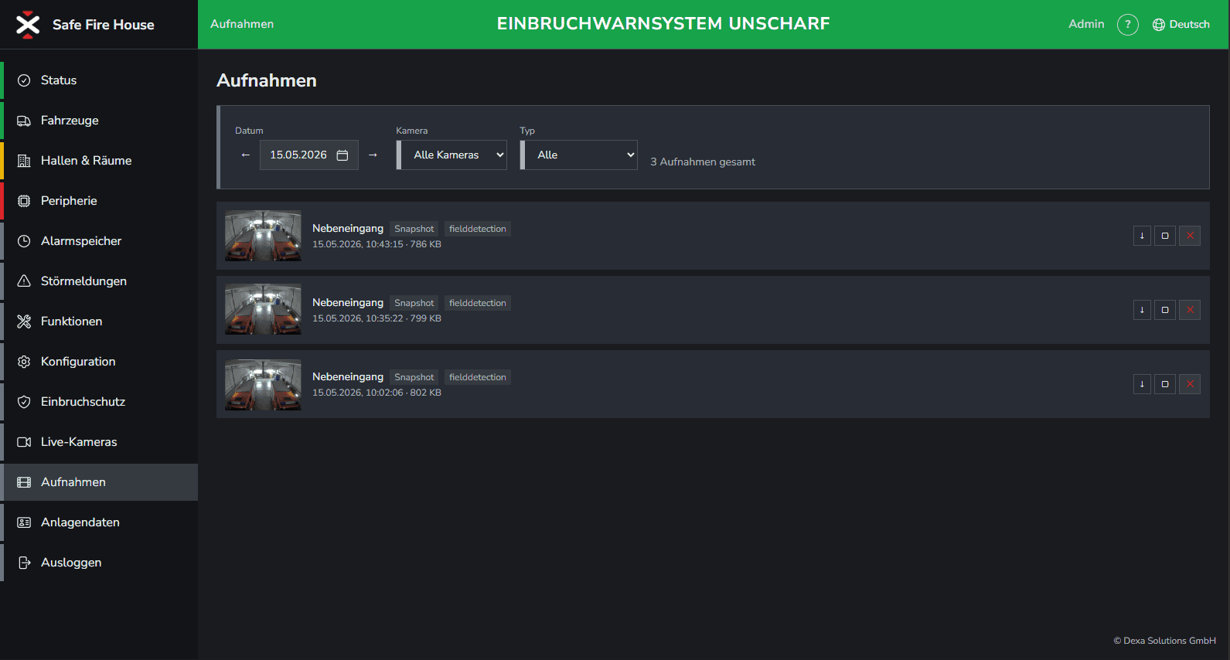Open Störmeldungen warning triangle icon
The height and width of the screenshot is (660, 1230).
tap(24, 281)
